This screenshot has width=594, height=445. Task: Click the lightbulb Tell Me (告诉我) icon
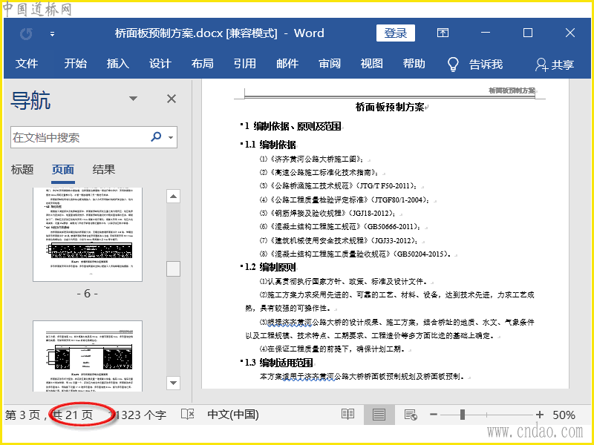pyautogui.click(x=453, y=65)
